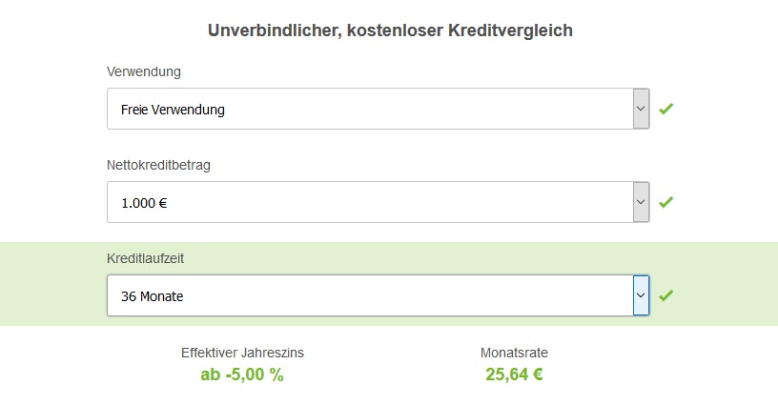Click the 'ab -5,00 %' interest value
The width and height of the screenshot is (778, 405).
(x=242, y=375)
